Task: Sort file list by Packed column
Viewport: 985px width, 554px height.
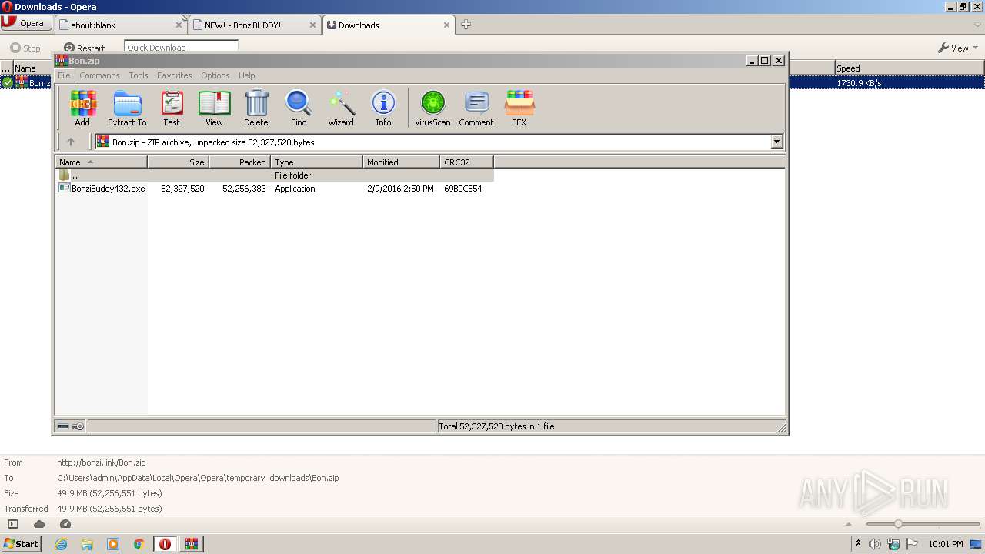Action: tap(239, 162)
